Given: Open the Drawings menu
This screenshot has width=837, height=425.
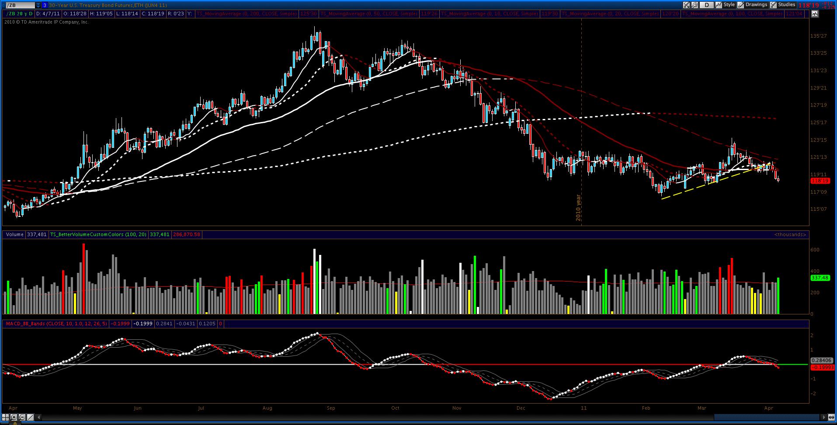Looking at the screenshot, I should click(x=753, y=5).
